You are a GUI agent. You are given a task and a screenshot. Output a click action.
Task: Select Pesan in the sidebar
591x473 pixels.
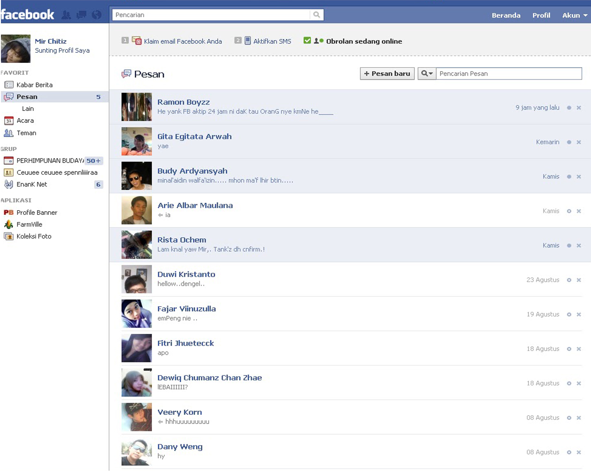coord(54,97)
